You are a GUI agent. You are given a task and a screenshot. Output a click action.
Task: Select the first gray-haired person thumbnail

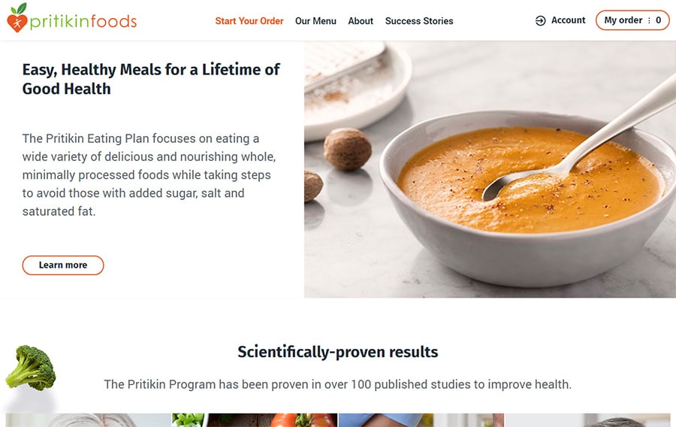pos(89,420)
